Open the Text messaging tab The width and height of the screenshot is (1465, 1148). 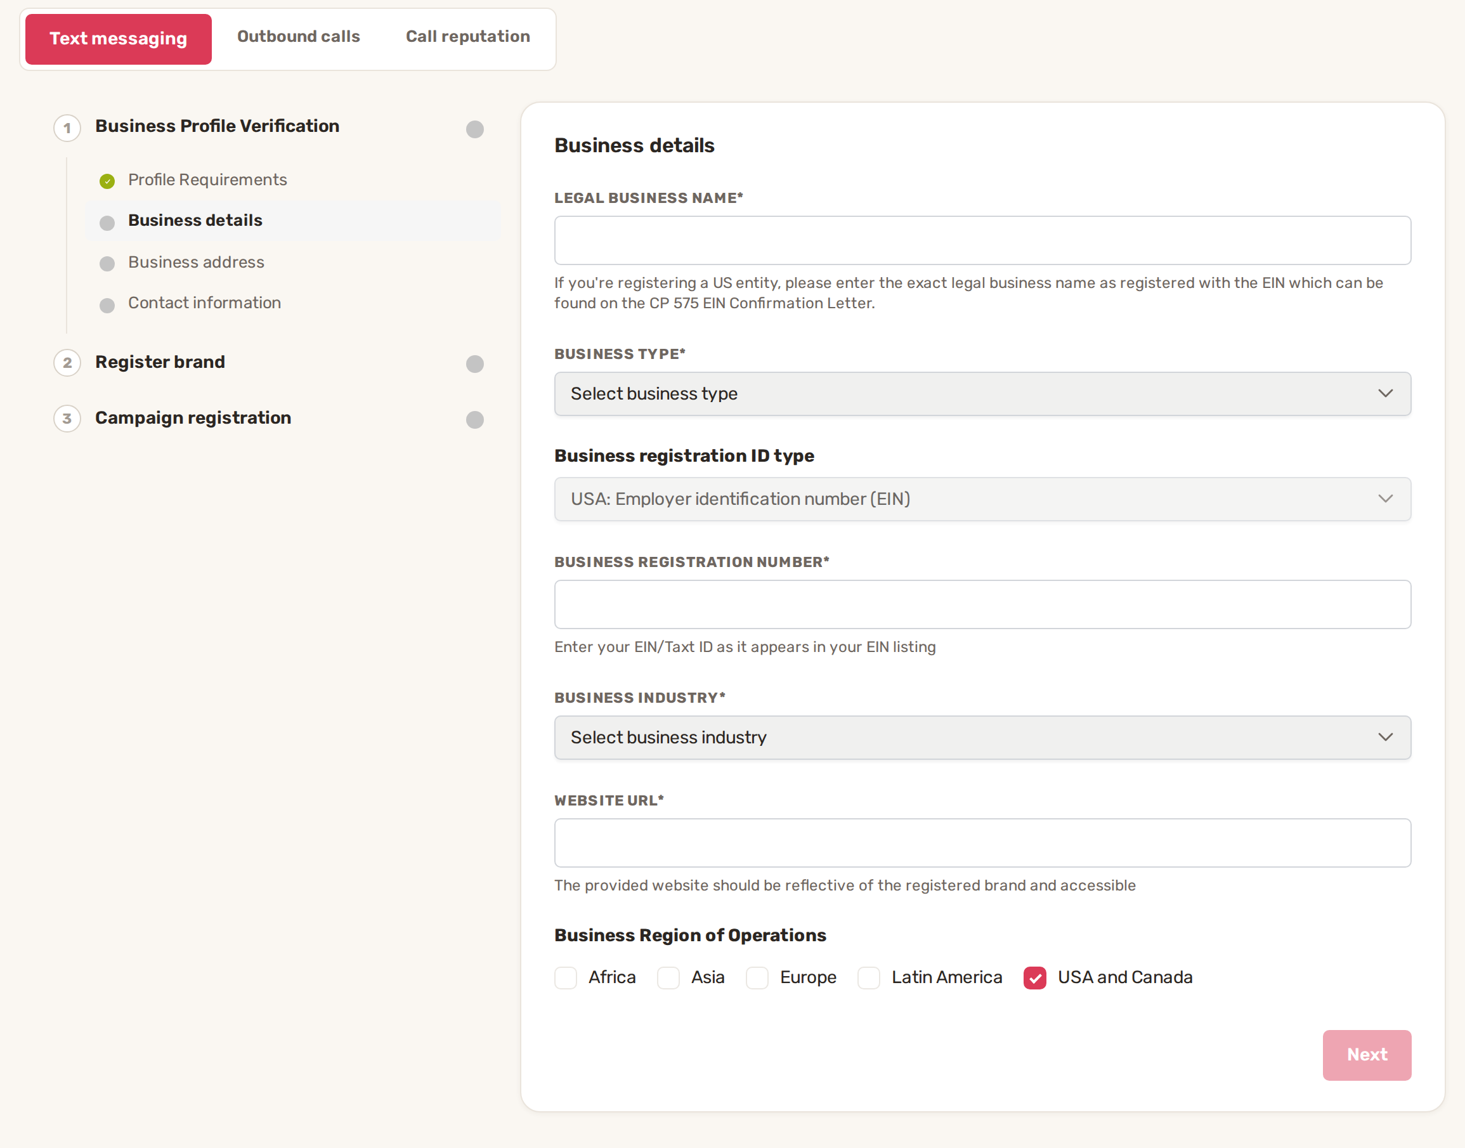pos(118,39)
